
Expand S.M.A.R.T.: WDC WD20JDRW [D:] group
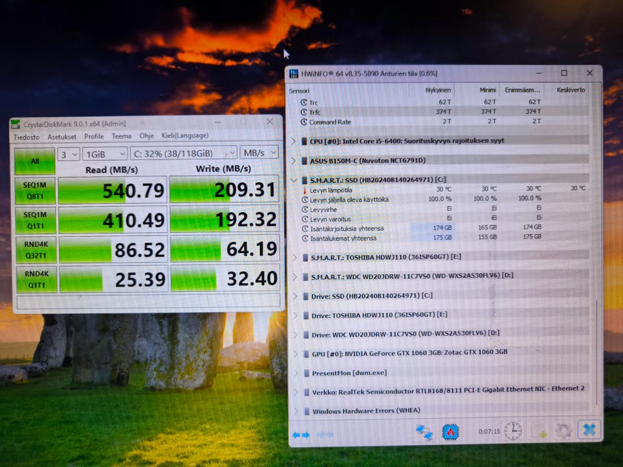[295, 276]
